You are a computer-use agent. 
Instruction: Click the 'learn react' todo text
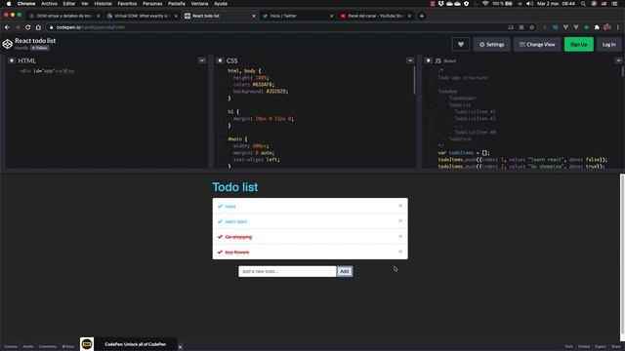pyautogui.click(x=236, y=221)
